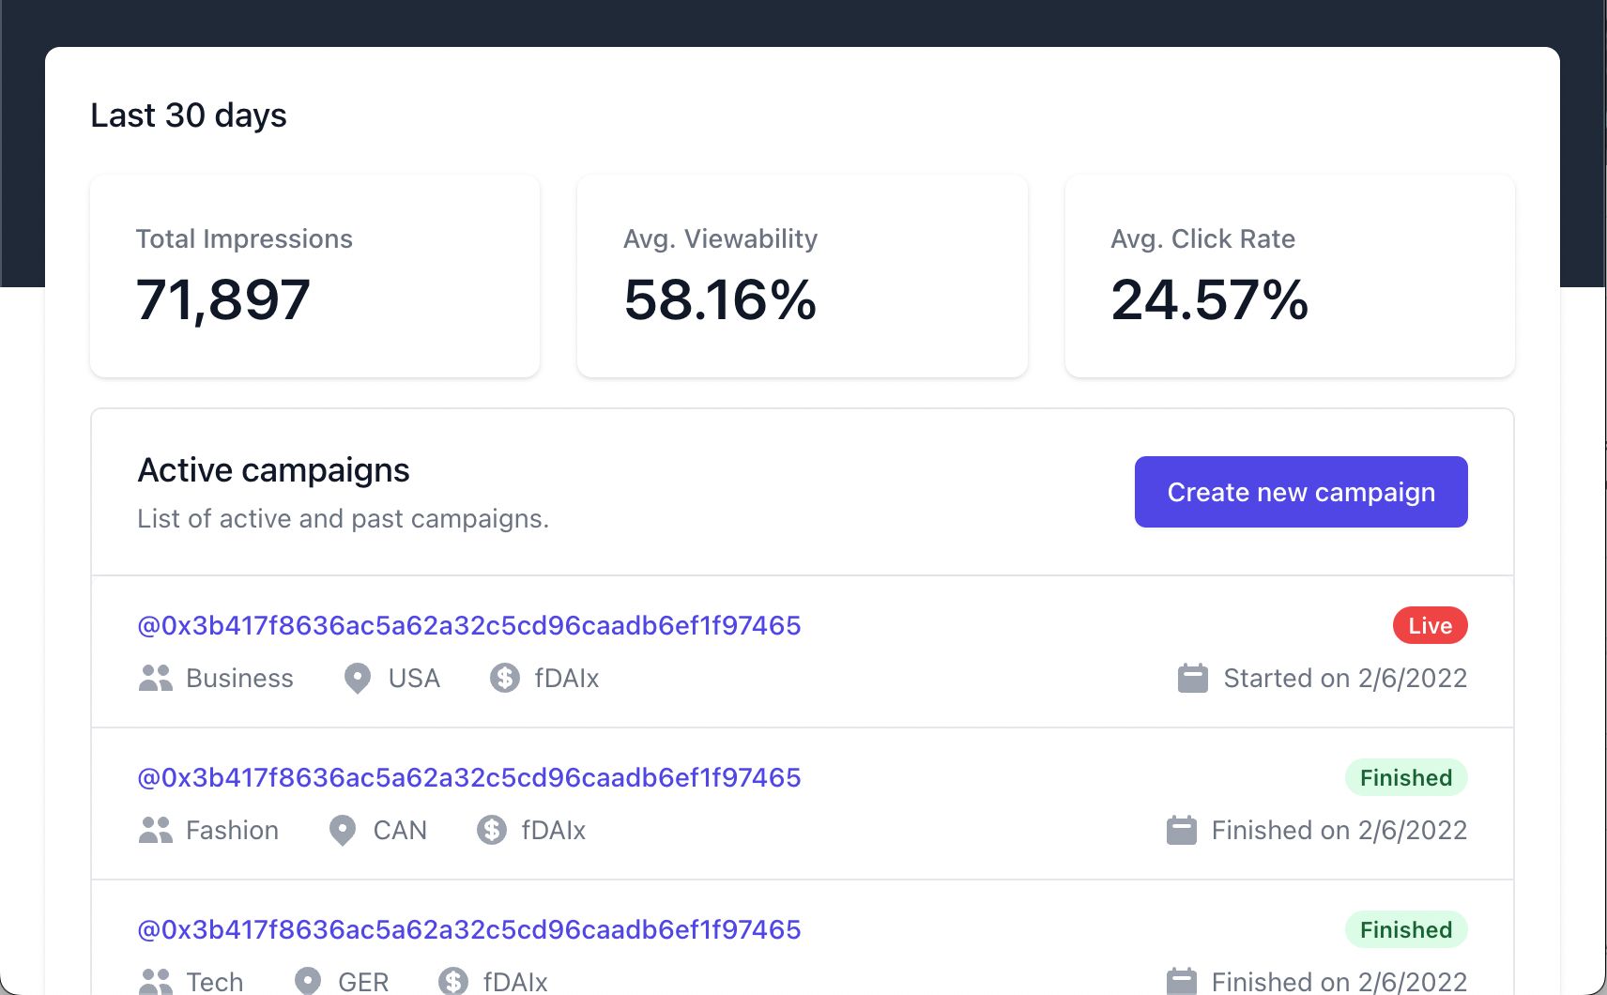Click calendar icon in Fashion campaign row

[x=1182, y=829]
